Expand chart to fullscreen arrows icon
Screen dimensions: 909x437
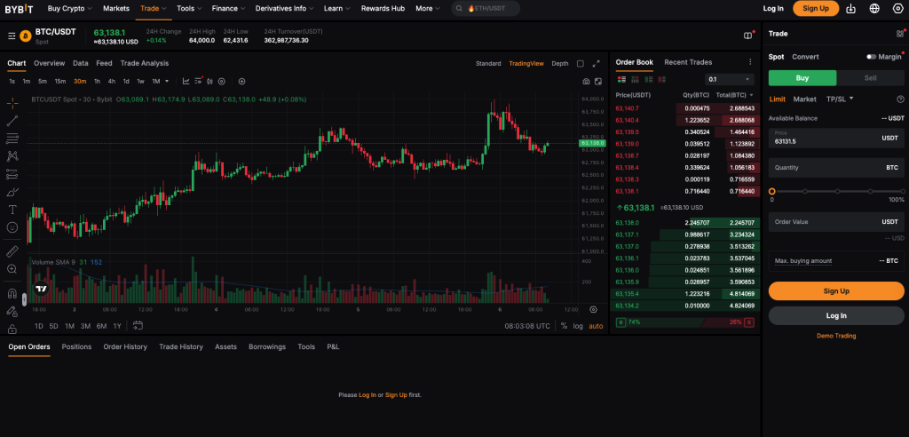[596, 64]
